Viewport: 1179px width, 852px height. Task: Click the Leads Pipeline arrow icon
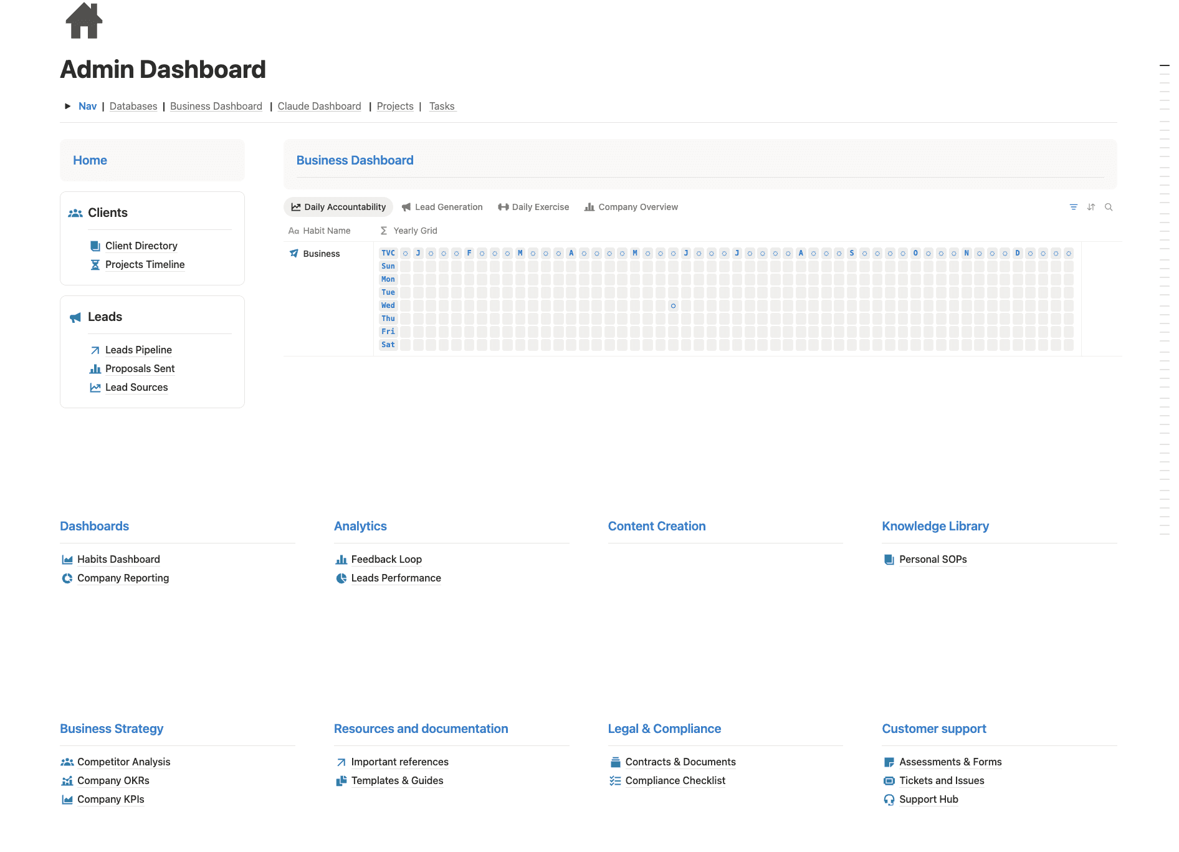point(95,350)
